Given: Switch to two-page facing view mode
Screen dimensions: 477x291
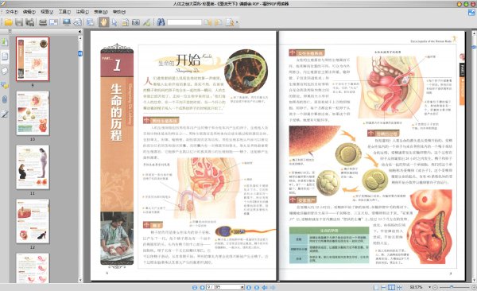Looking at the screenshot, I should point(391,287).
